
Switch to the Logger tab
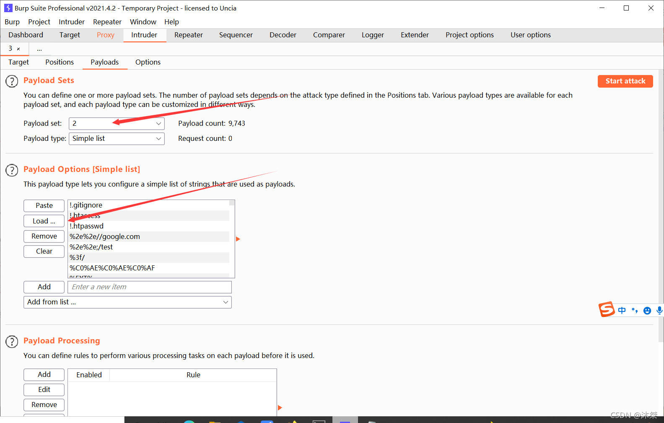(x=373, y=35)
